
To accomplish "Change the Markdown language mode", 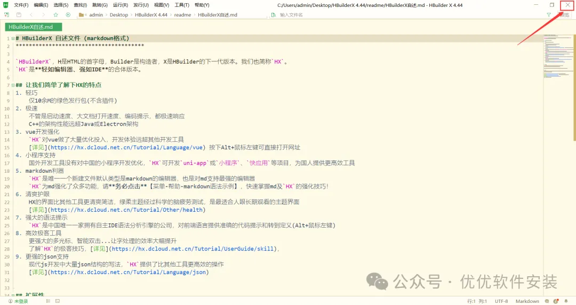I will coord(527,301).
